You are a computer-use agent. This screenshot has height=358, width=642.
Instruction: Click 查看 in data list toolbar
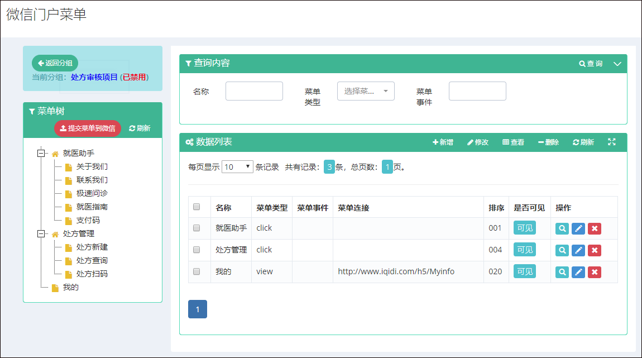[x=514, y=142]
